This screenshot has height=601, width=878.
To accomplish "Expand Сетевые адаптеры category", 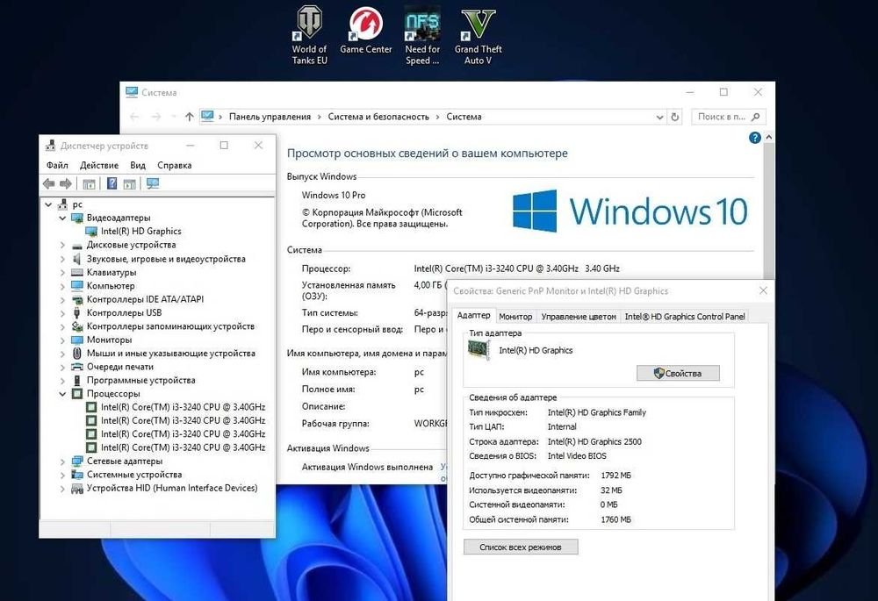I will coord(62,461).
